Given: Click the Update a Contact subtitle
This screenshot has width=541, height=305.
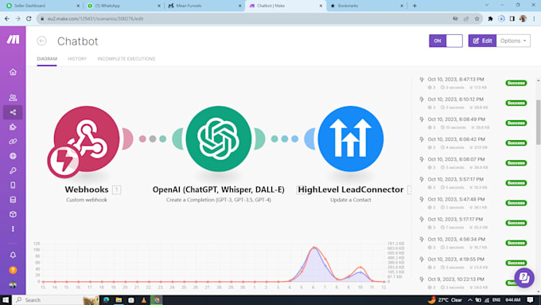Looking at the screenshot, I should (351, 200).
